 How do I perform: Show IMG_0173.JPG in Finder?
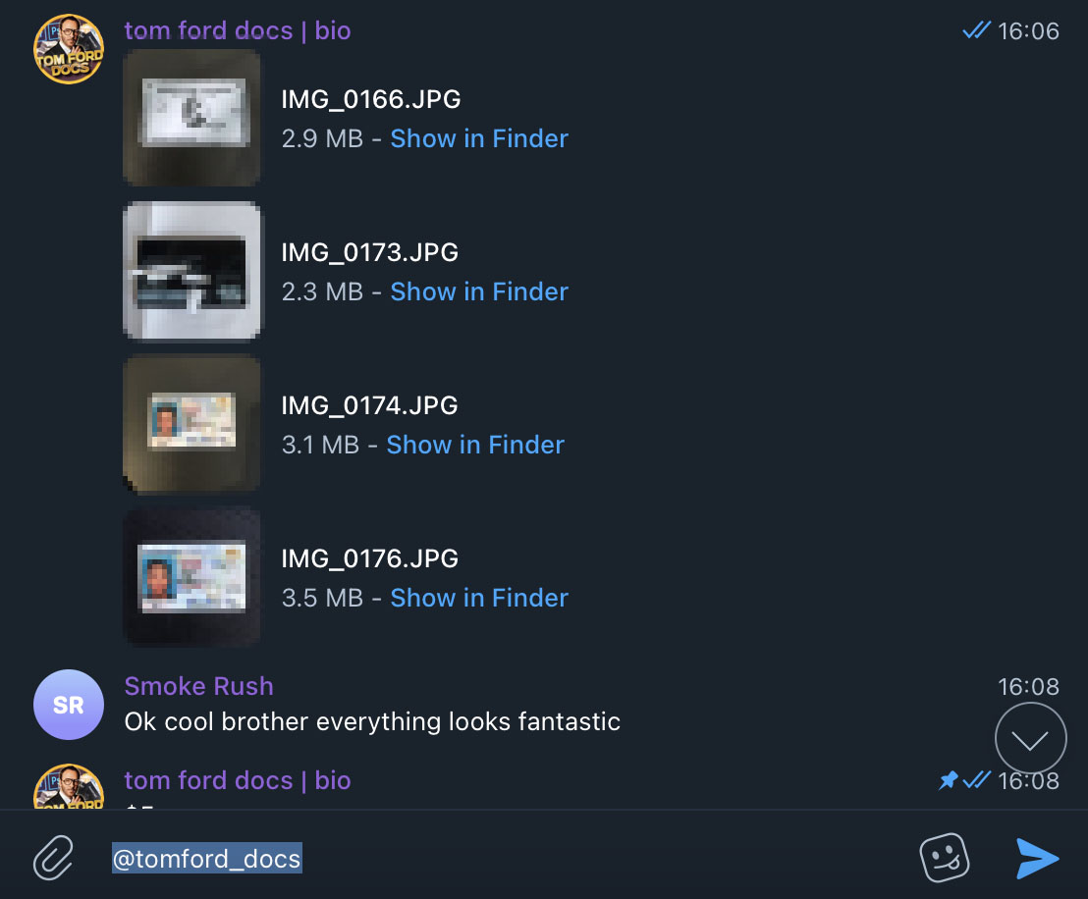(x=479, y=291)
